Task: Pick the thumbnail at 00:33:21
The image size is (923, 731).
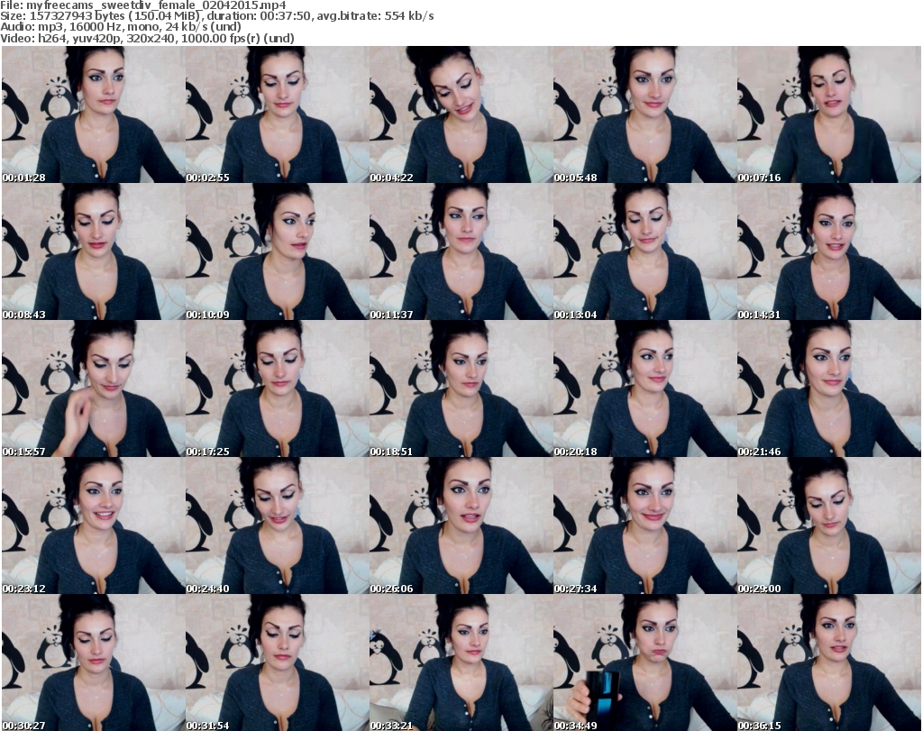Action: click(x=461, y=662)
